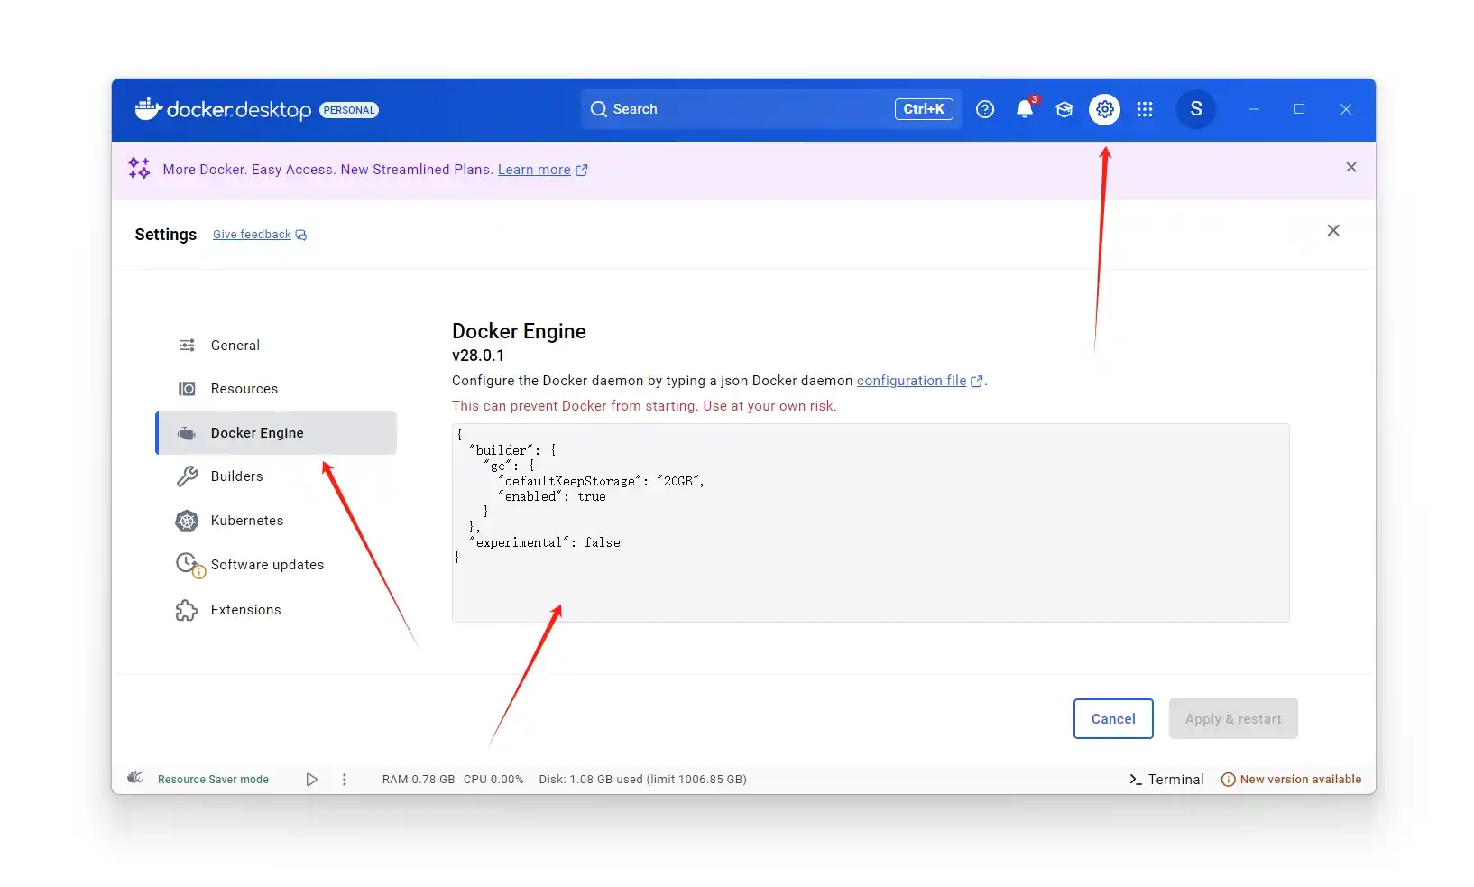Viewport: 1474px width, 887px height.
Task: Open the Learning center graduation cap icon
Action: point(1064,109)
